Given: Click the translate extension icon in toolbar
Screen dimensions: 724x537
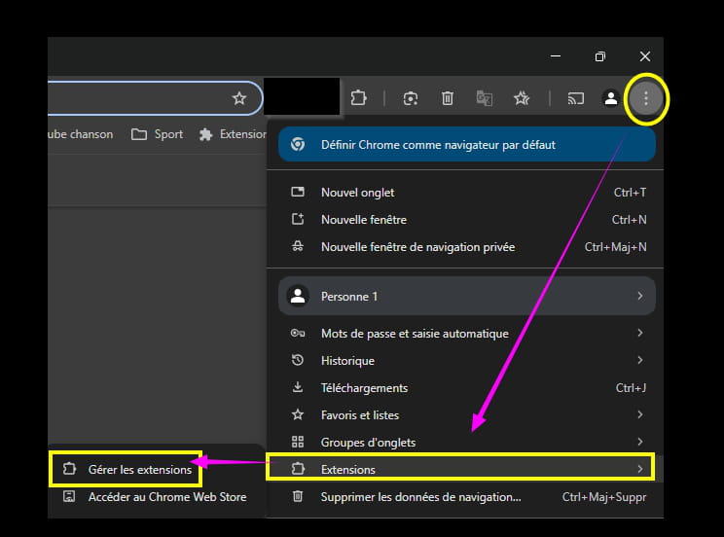Looking at the screenshot, I should (x=484, y=98).
